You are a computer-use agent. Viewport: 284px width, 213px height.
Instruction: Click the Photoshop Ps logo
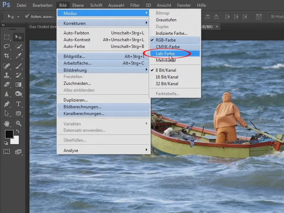6,5
